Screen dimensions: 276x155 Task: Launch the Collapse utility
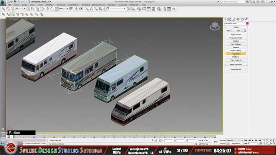[x=236, y=41]
